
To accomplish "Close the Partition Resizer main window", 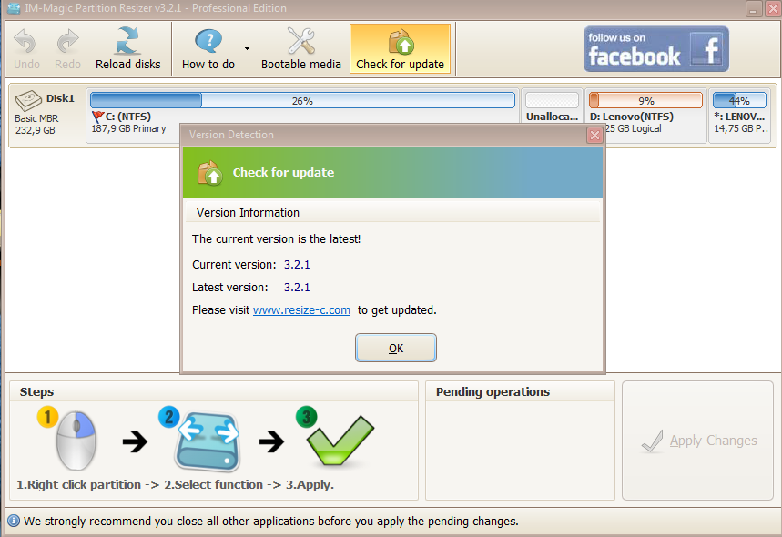I will 773,8.
